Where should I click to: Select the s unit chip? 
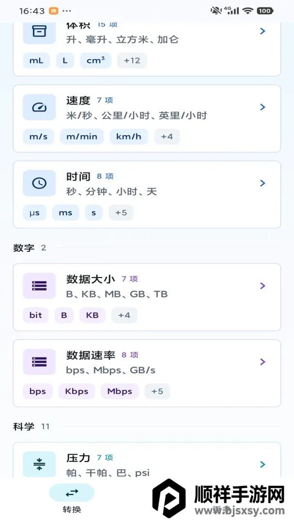click(94, 213)
